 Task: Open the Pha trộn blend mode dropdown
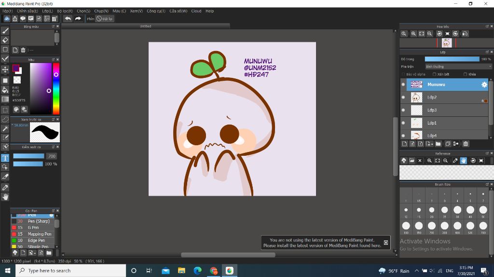point(458,66)
